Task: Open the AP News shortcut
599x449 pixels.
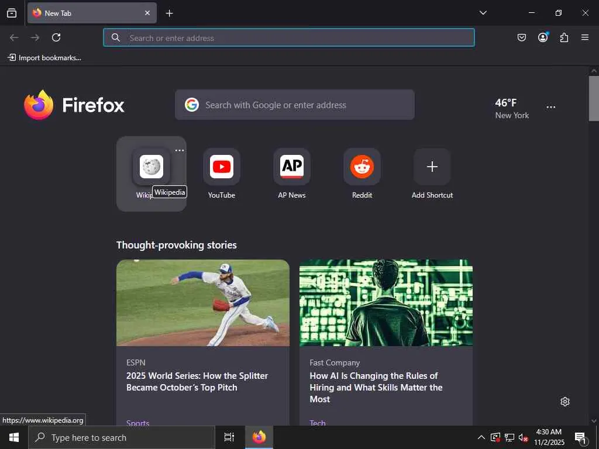Action: [292, 174]
